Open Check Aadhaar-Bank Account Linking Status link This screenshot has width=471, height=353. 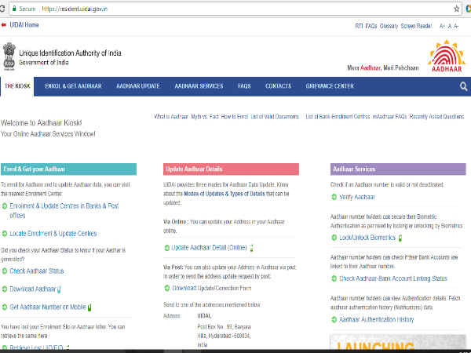pos(393,278)
